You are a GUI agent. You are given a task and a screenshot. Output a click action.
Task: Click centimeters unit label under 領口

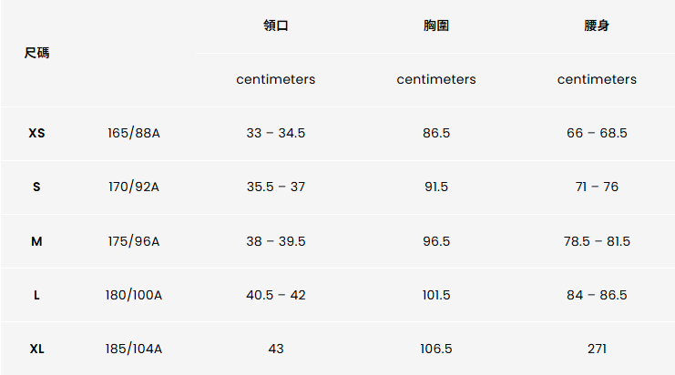point(275,79)
